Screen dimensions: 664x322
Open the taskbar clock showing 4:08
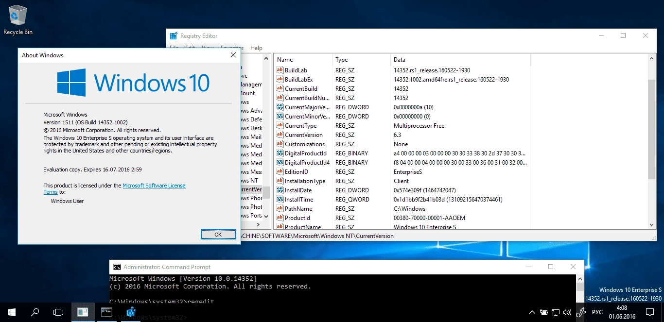622,312
